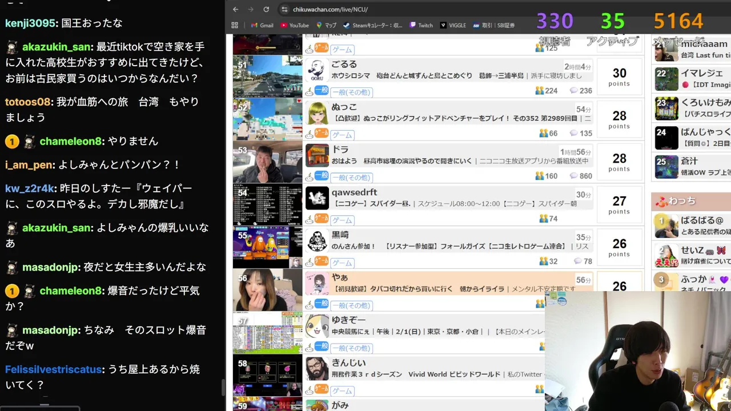The height and width of the screenshot is (411, 731).
Task: Click ぬっこ green-haired avatar icon
Action: [x=317, y=113]
